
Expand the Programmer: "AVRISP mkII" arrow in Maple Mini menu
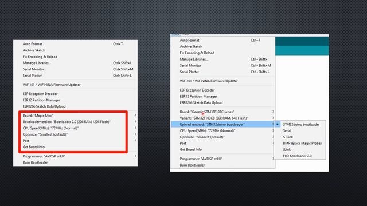point(135,156)
